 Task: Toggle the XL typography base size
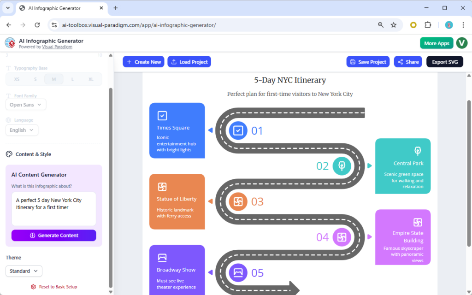tap(91, 79)
